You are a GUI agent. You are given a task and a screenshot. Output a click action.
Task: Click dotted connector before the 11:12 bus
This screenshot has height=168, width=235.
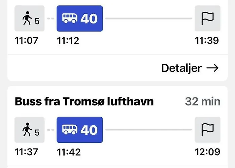[51, 18]
